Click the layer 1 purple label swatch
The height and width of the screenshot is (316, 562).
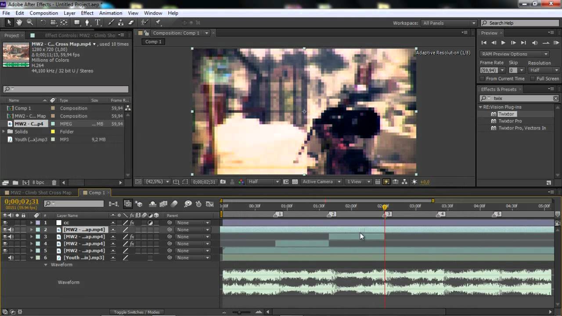(x=38, y=223)
